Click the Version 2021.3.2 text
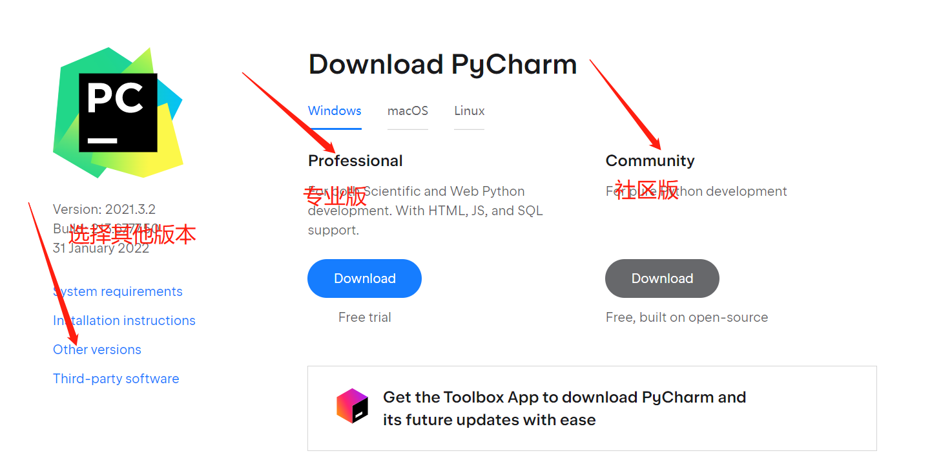This screenshot has height=473, width=941. tap(104, 209)
